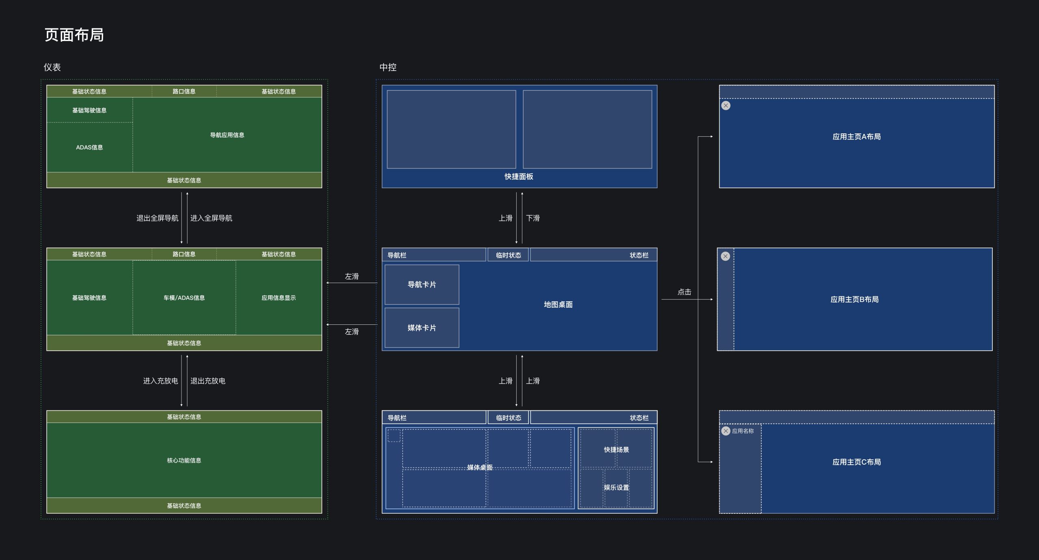Select the 导航卡片 card
The width and height of the screenshot is (1039, 560).
(x=422, y=285)
